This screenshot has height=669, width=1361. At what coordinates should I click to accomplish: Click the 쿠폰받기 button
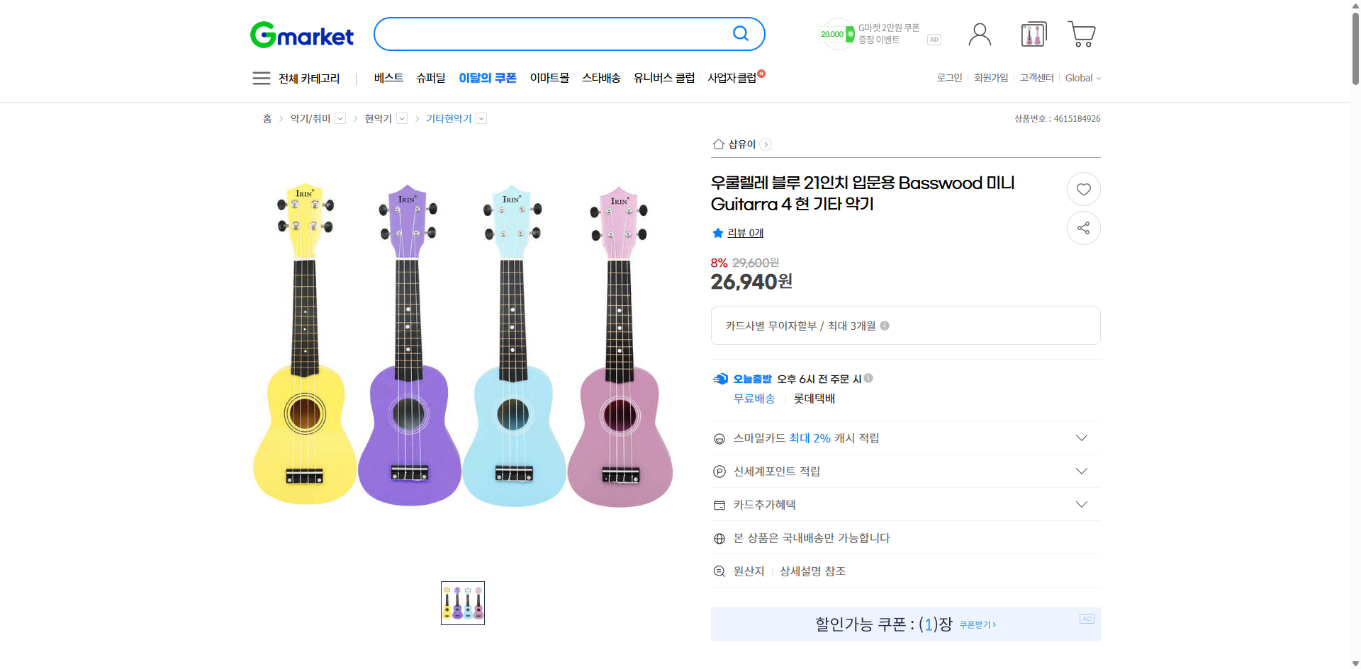977,624
